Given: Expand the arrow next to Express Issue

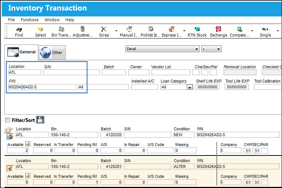Looking at the screenshot, I should (184, 31).
